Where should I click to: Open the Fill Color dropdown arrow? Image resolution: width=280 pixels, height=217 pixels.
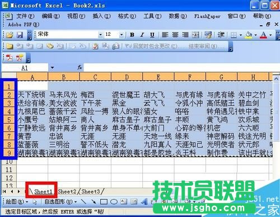click(255, 35)
